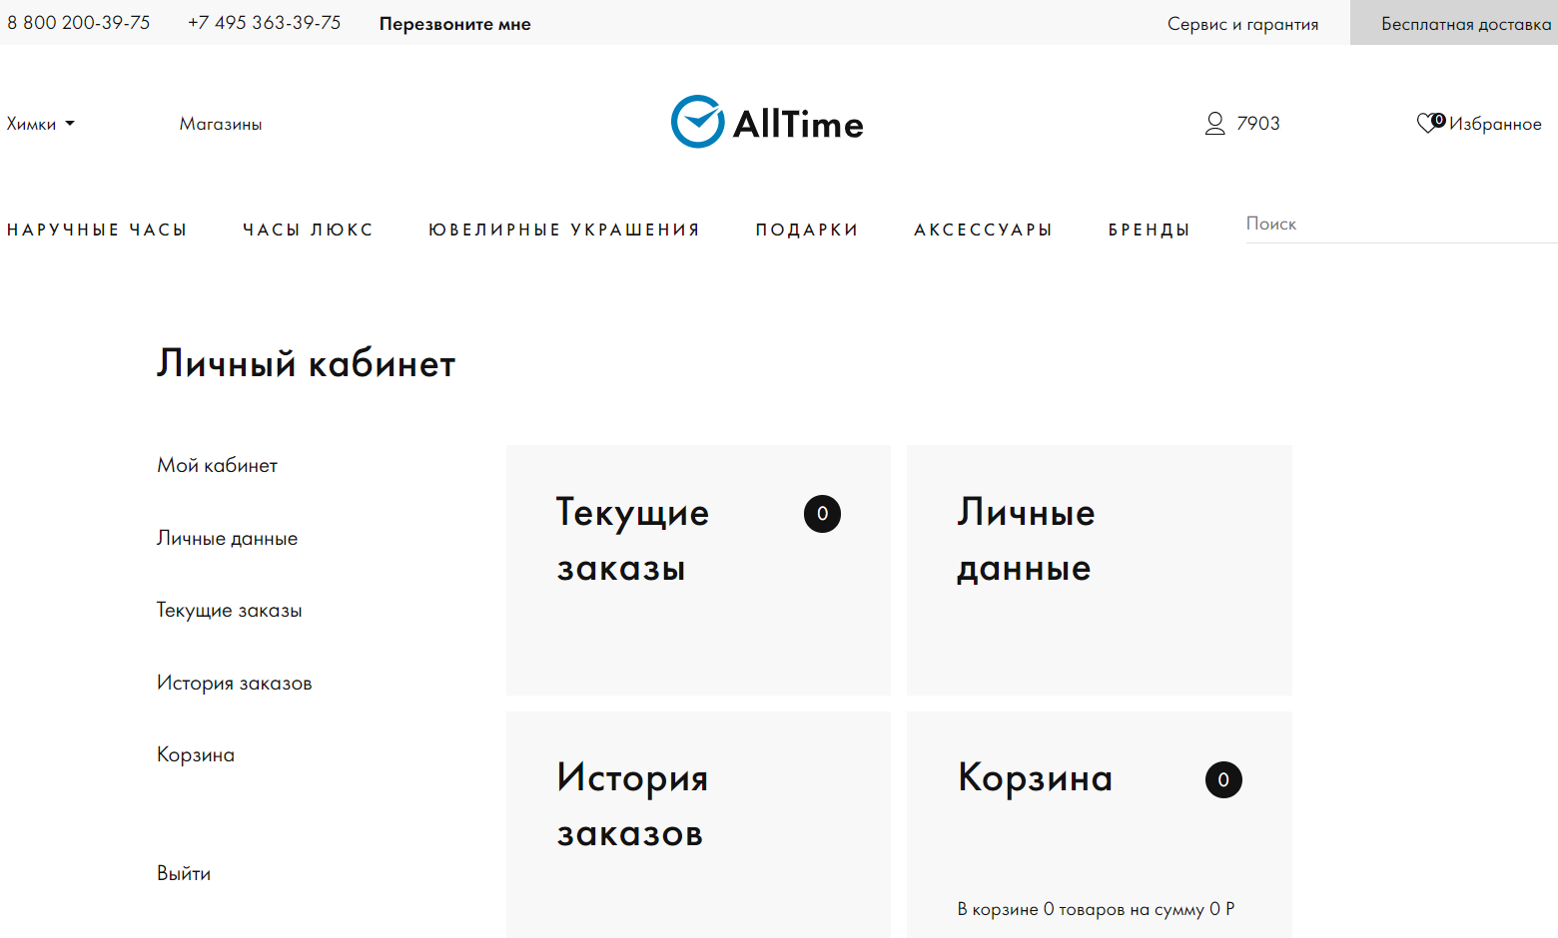Open Наручные часы menu
The height and width of the screenshot is (938, 1558).
[97, 230]
